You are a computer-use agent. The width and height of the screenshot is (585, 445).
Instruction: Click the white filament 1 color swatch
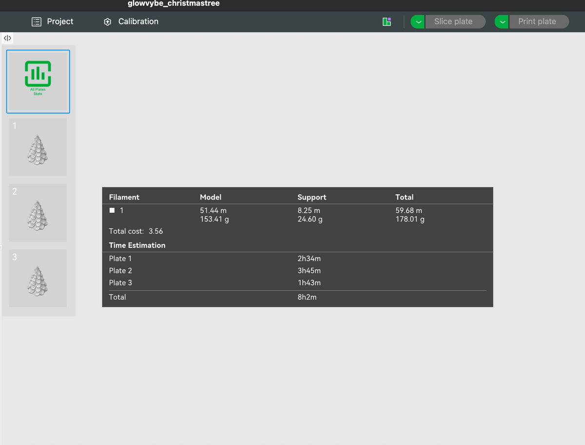(112, 211)
